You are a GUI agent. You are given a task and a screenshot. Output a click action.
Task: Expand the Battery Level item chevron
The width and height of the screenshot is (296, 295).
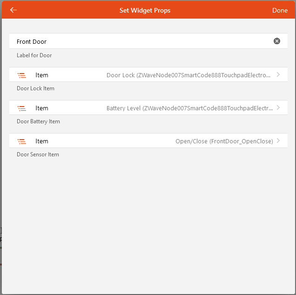tap(278, 107)
